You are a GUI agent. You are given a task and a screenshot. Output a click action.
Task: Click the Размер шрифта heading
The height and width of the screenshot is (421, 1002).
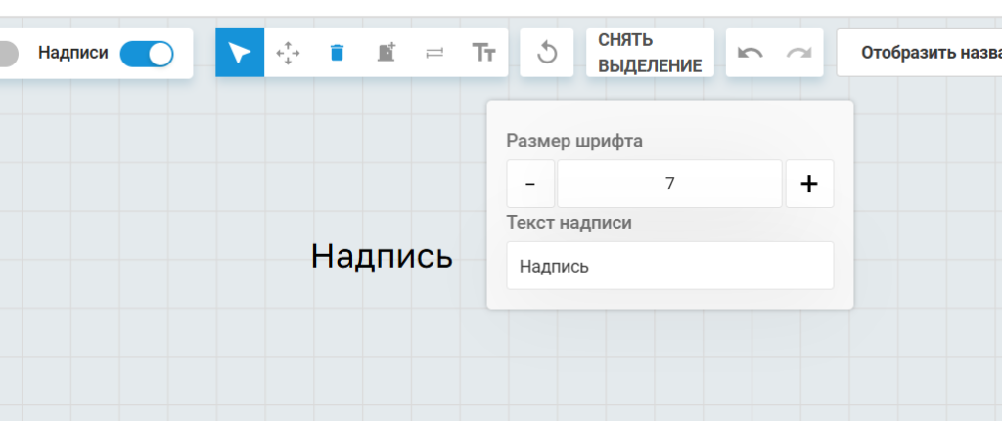coord(574,141)
